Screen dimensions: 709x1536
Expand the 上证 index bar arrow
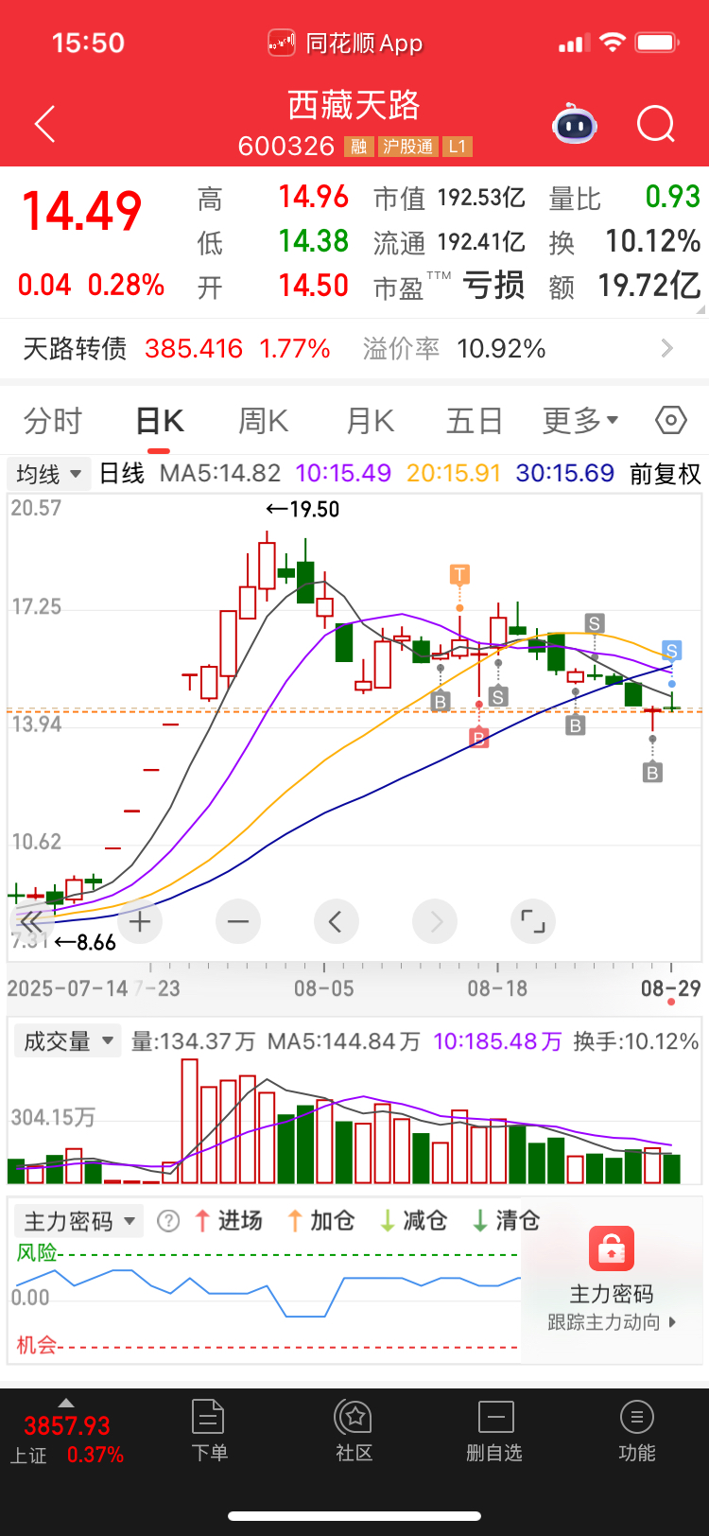pyautogui.click(x=65, y=1403)
